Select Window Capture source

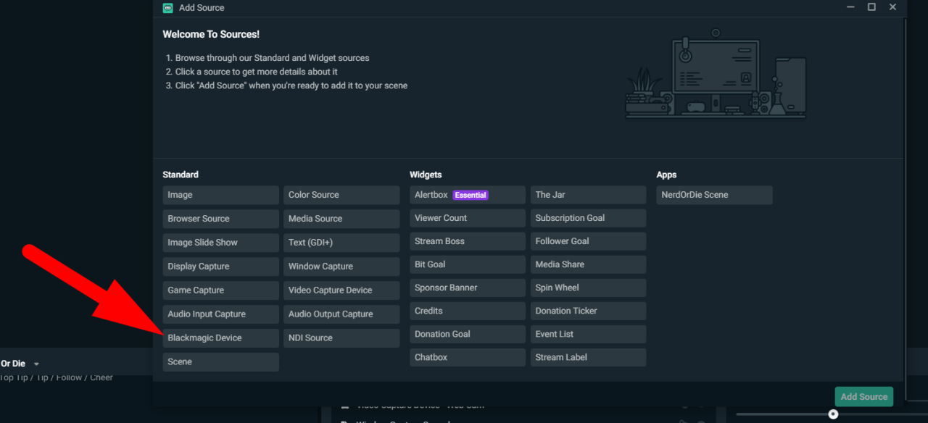(x=341, y=267)
